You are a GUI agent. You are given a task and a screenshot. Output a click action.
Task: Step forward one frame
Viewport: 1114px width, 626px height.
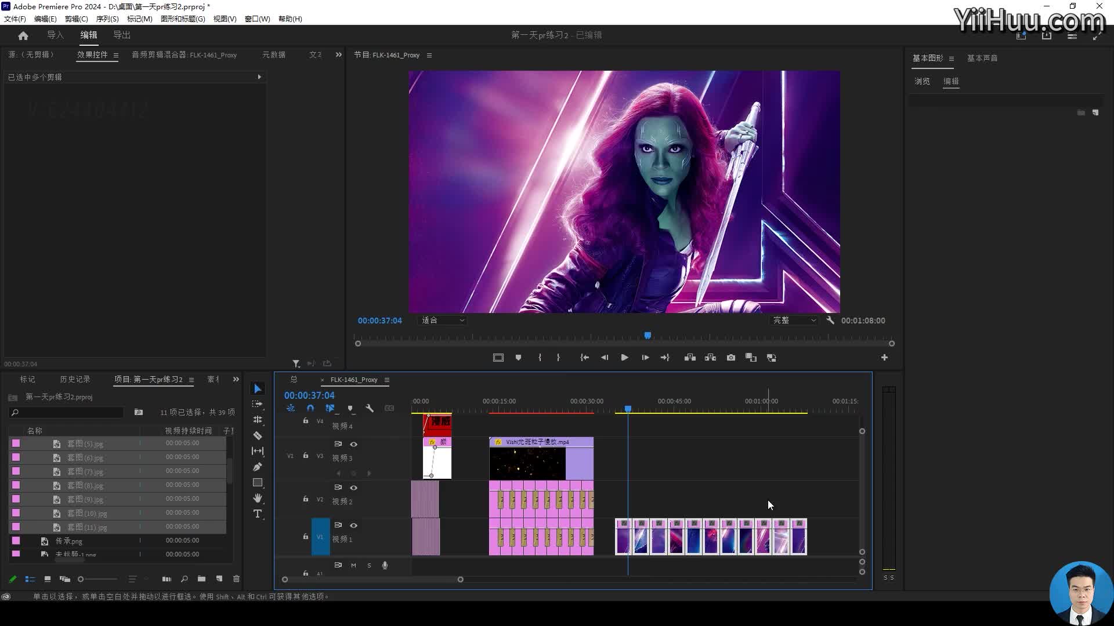click(x=645, y=358)
